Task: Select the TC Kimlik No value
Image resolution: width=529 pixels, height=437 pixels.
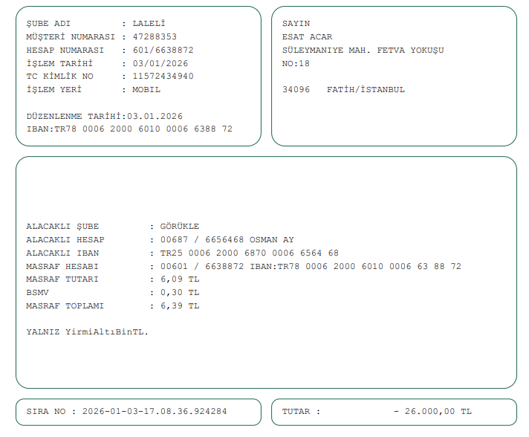Action: 163,76
